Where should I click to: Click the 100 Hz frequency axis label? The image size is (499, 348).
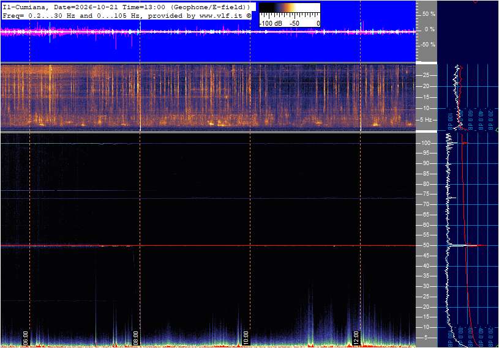point(426,143)
